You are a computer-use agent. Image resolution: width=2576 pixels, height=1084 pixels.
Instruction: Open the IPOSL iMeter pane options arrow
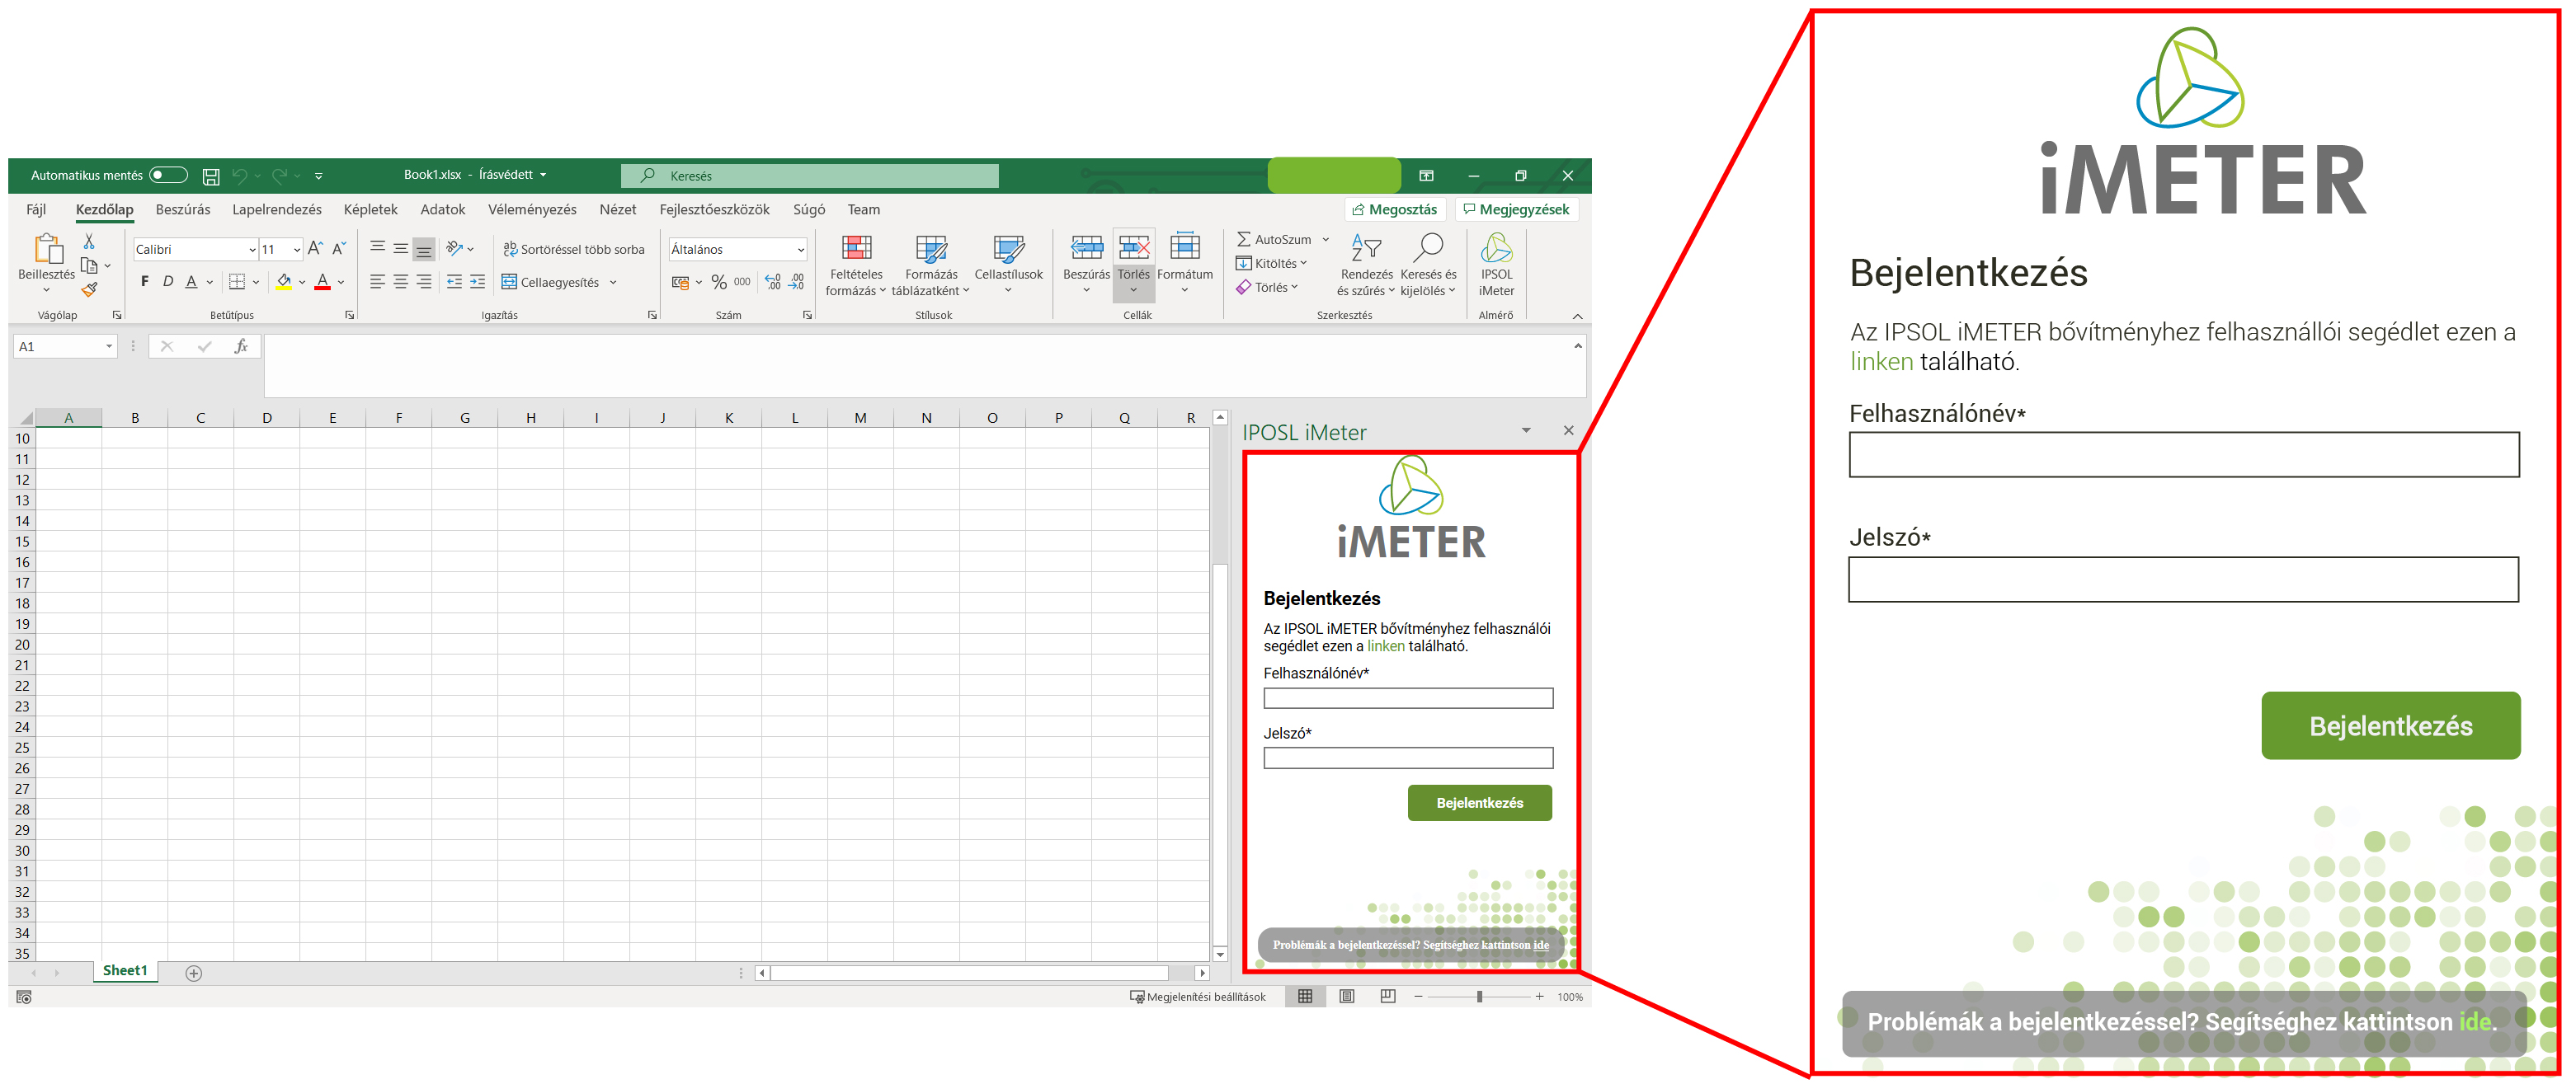pos(1526,430)
